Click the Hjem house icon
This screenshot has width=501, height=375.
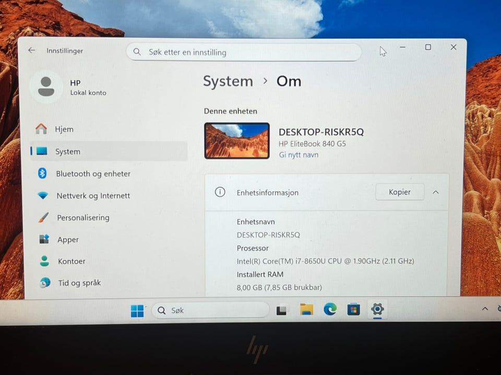[x=41, y=129]
